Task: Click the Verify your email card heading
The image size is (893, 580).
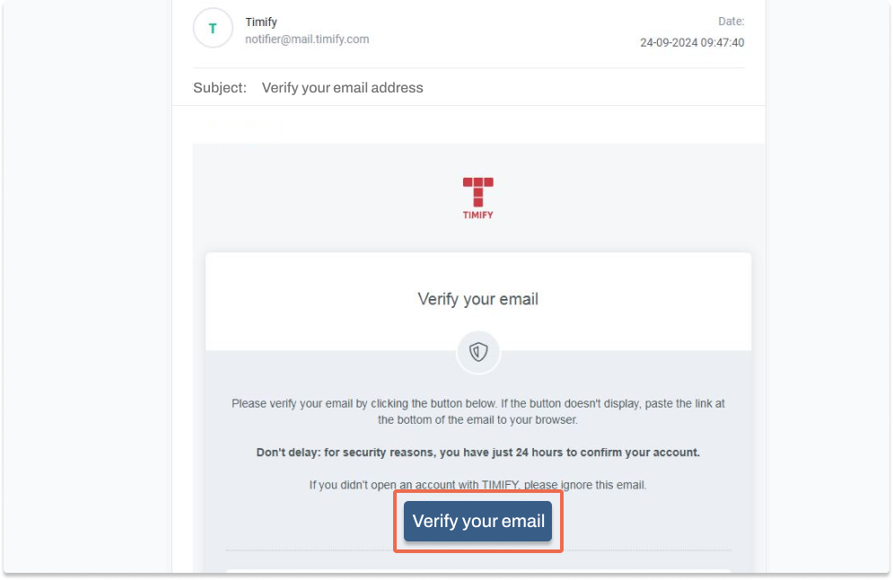Action: [477, 299]
